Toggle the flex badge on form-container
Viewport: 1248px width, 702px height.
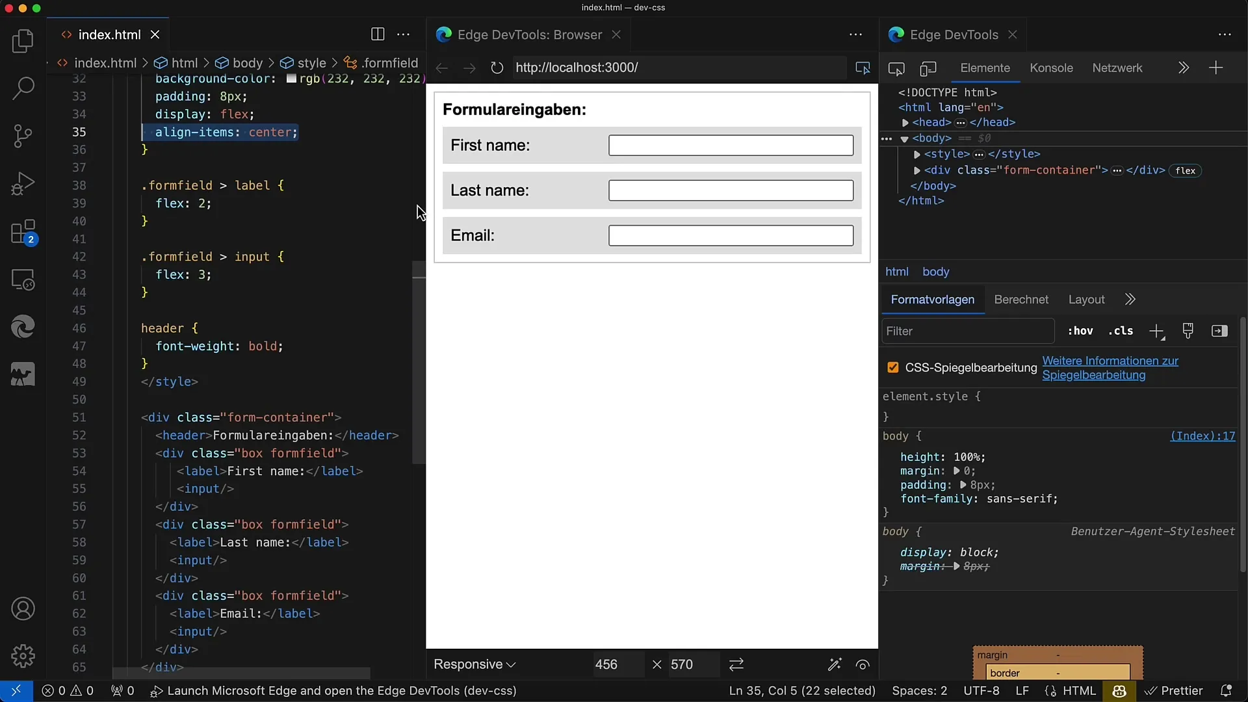point(1185,170)
